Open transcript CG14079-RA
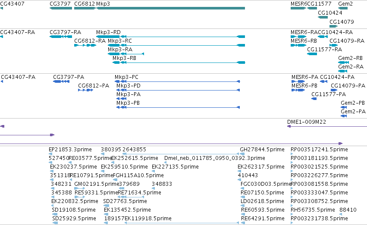367x225 pixels. point(347,41)
